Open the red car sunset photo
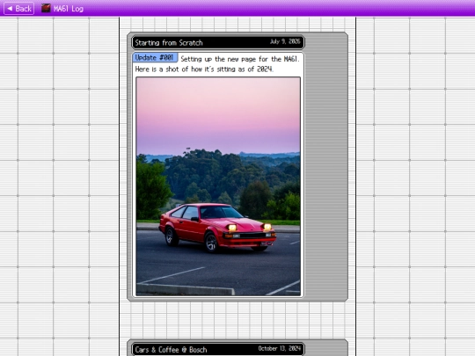This screenshot has height=356, width=475. (x=218, y=186)
